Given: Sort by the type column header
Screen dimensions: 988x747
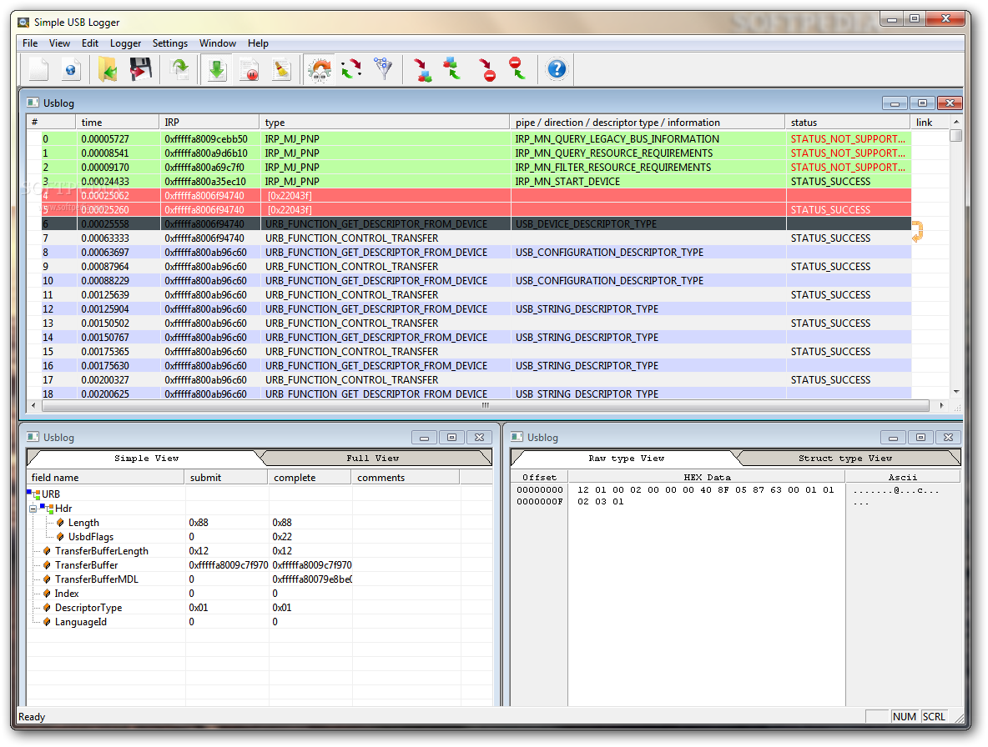Looking at the screenshot, I should (385, 122).
